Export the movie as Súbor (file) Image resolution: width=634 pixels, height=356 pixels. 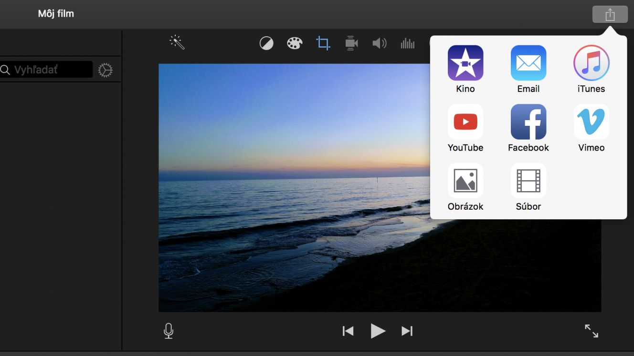tap(528, 187)
